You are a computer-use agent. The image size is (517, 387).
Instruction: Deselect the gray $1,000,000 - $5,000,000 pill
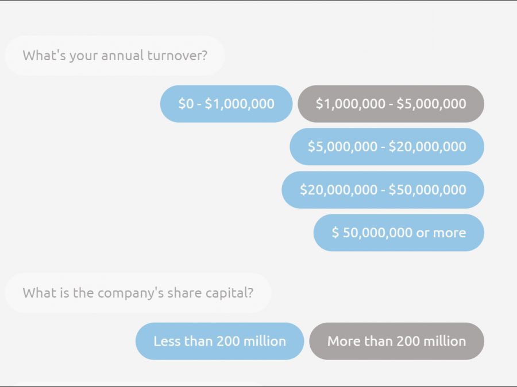pyautogui.click(x=391, y=104)
